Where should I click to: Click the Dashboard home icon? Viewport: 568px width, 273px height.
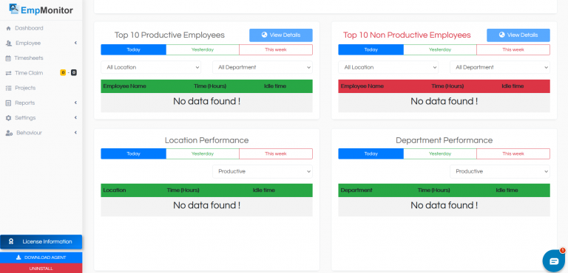pos(9,28)
